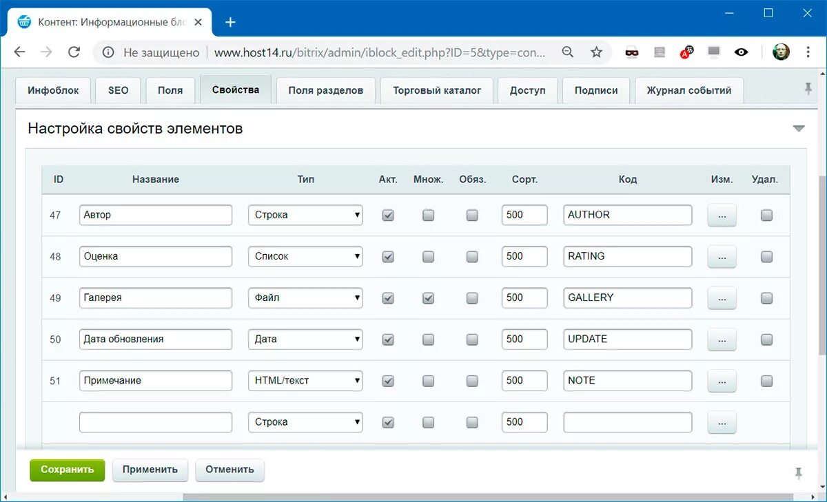Click the monitor extension icon
Viewport: 827px width, 502px height.
pos(714,52)
